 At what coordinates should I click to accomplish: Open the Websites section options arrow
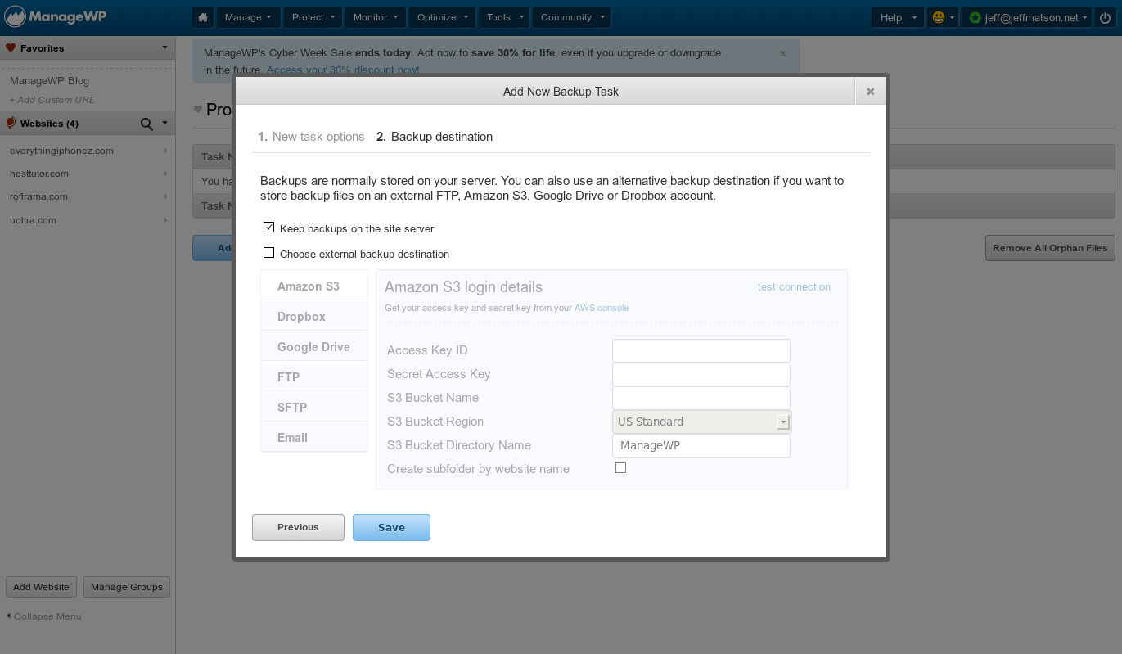(164, 124)
